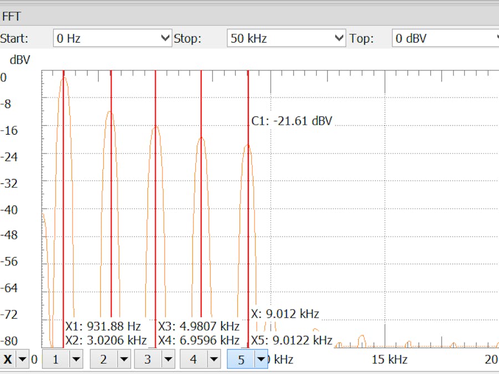
Task: Open the cursor 5 options dropdown
Action: click(261, 359)
